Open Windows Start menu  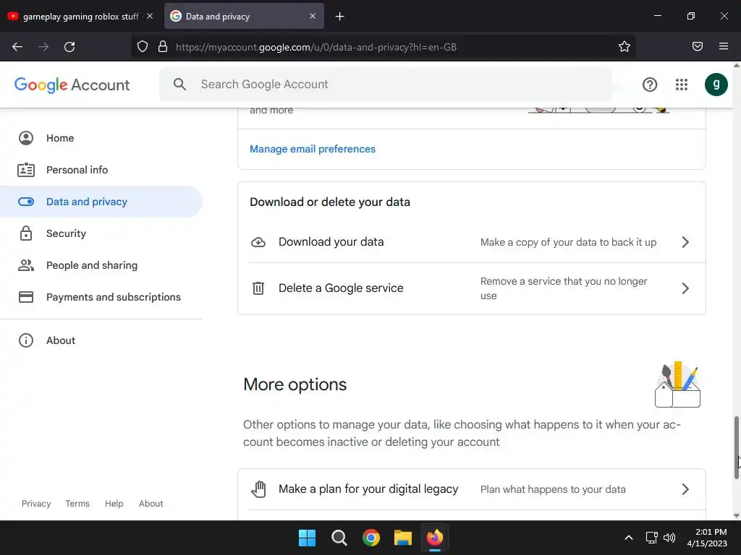(x=307, y=538)
